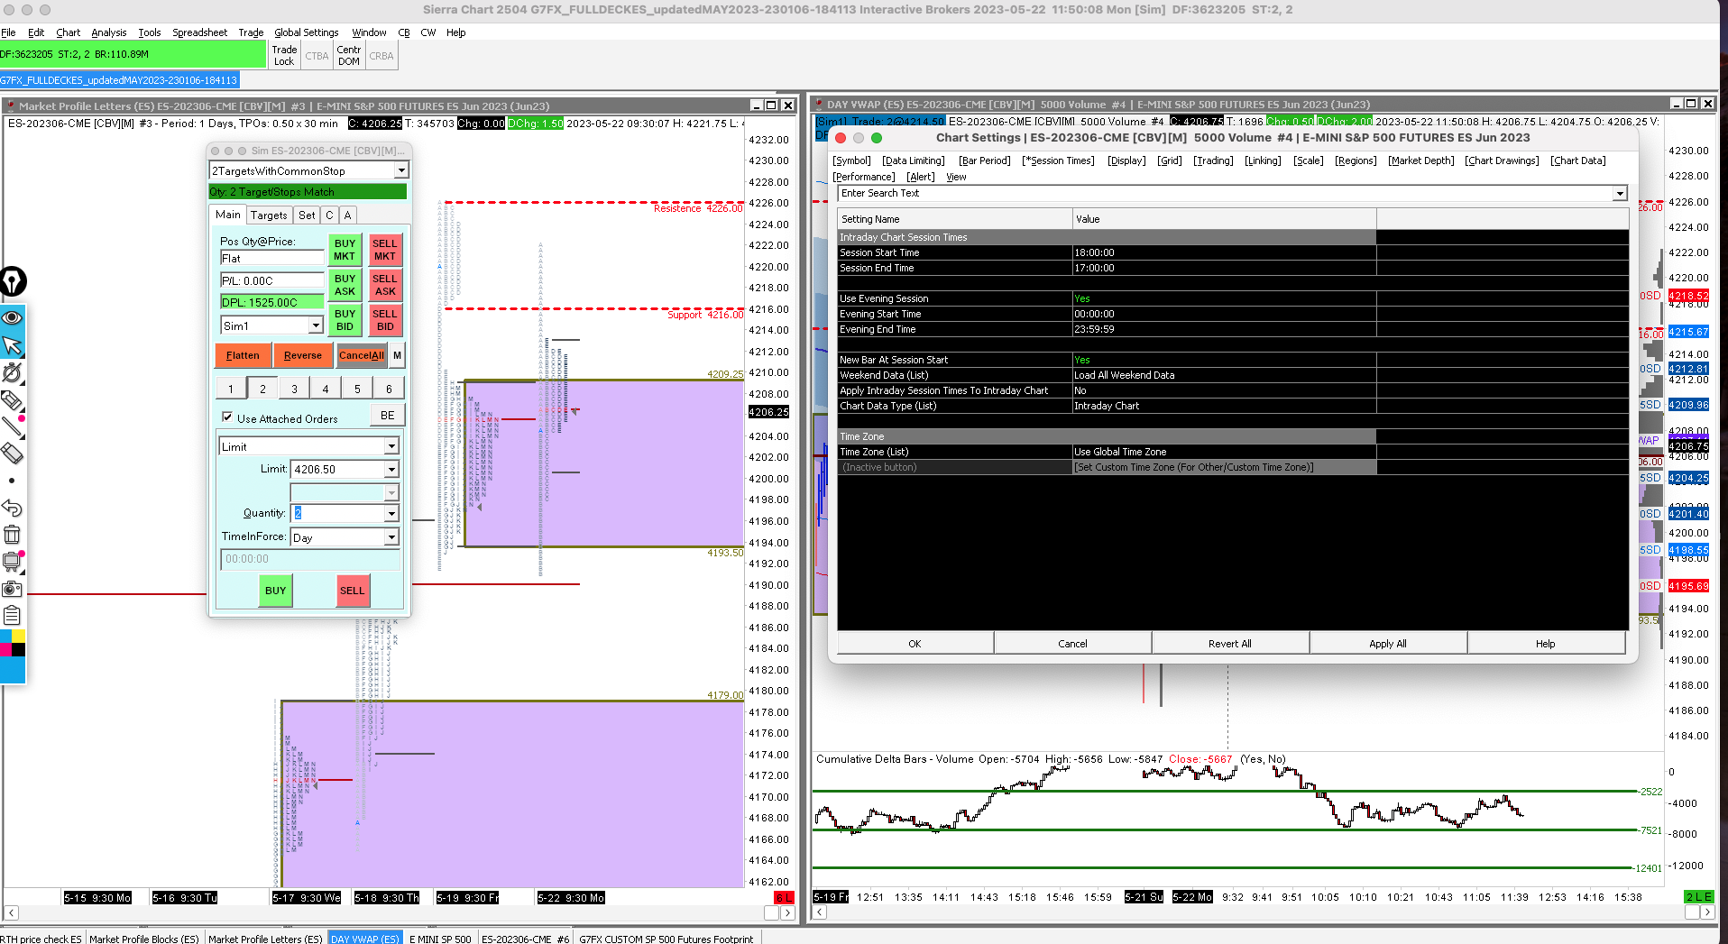This screenshot has height=944, width=1728.
Task: Expand the Enter Search Text dropdown arrow
Action: coord(1620,193)
